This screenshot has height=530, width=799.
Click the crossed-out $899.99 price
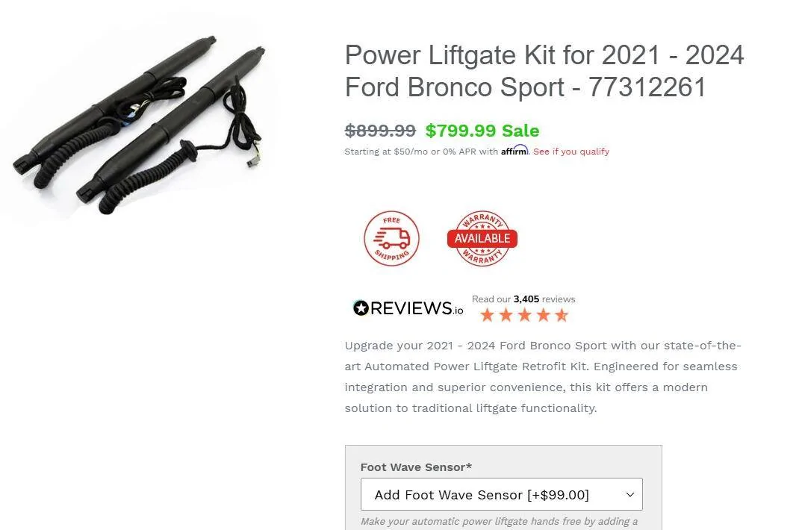[x=380, y=131]
